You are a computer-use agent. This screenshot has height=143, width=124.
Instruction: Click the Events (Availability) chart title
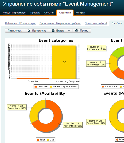[46, 94]
